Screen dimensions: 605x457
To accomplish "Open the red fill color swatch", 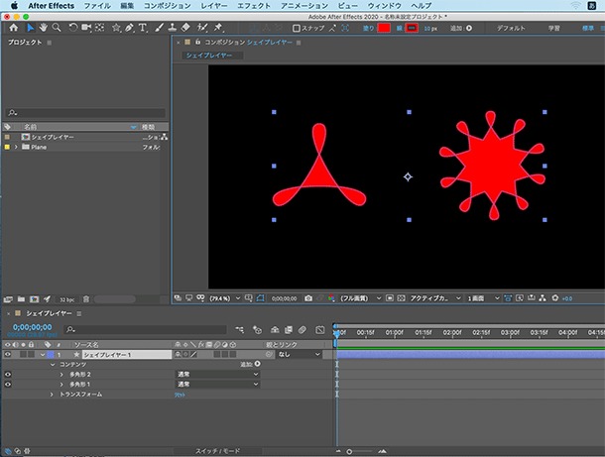I will pos(384,28).
